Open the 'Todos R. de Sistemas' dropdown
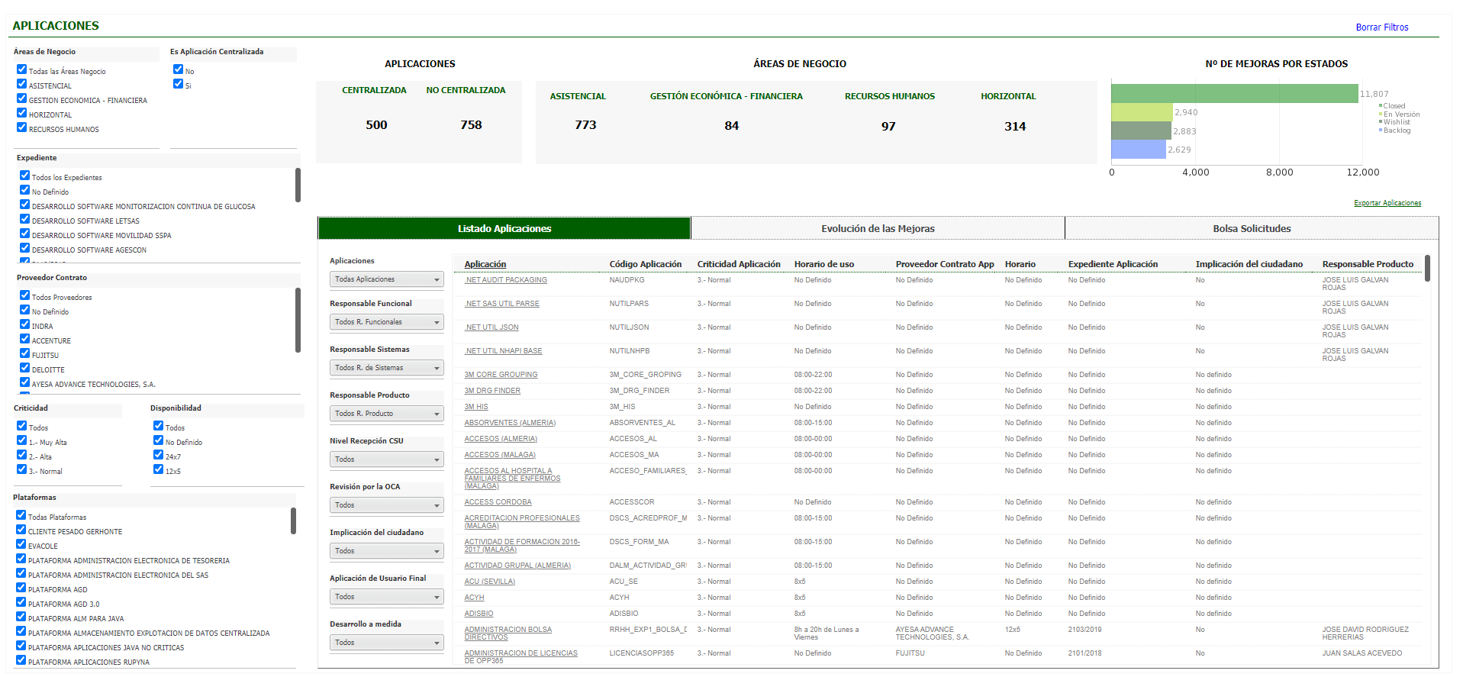 (387, 368)
